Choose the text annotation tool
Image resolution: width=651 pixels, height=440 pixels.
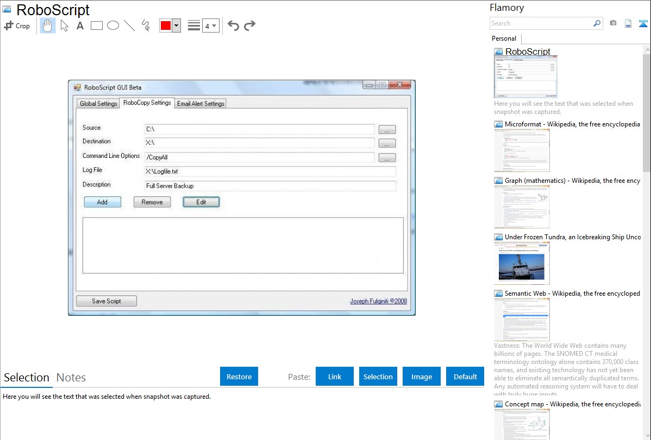[80, 25]
